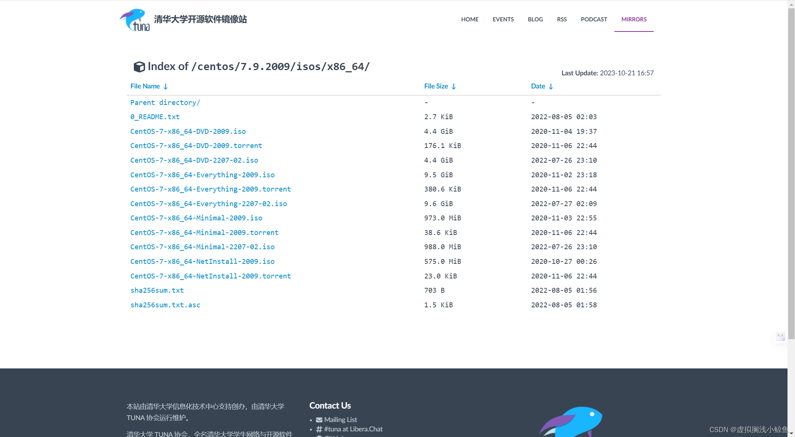Viewport: 795px width, 437px height.
Task: Click the 575.0 MiB file size cell
Action: [443, 262]
